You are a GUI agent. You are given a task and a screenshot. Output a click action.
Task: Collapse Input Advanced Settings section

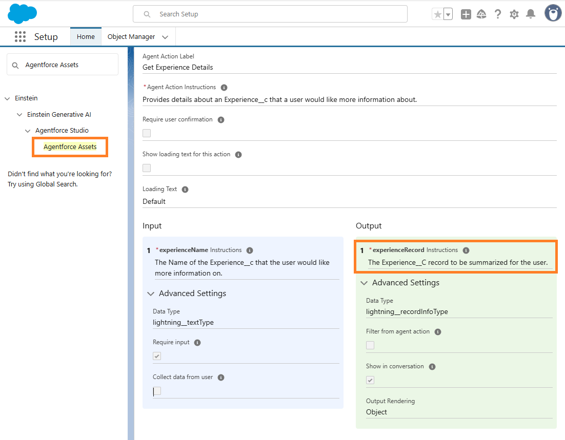pyautogui.click(x=151, y=294)
